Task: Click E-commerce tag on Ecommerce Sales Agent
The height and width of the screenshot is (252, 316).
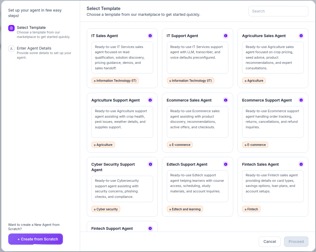Action: [x=180, y=145]
